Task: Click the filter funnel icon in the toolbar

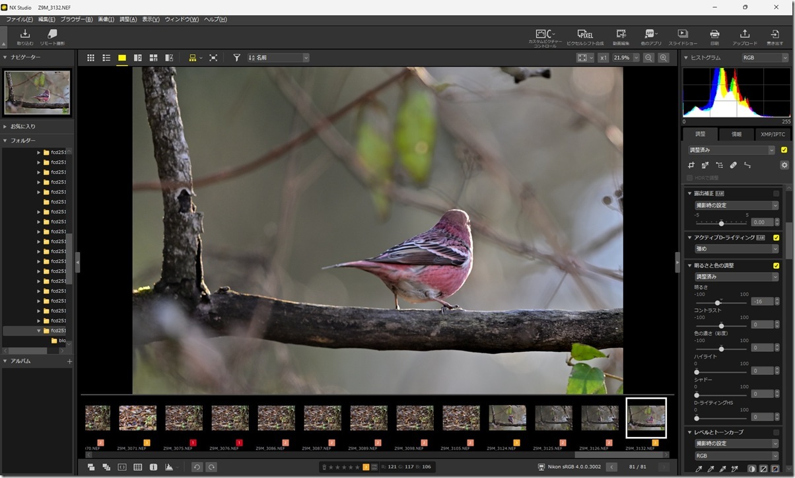Action: [236, 57]
